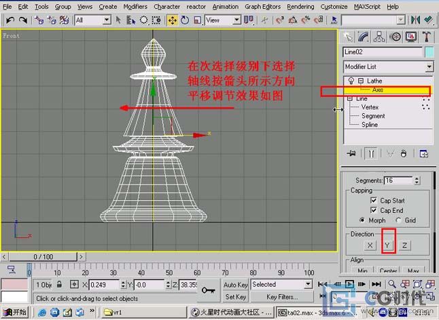Collapse the Line object tree node

pos(350,98)
